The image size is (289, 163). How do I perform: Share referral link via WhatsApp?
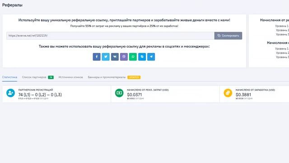[x=133, y=57]
